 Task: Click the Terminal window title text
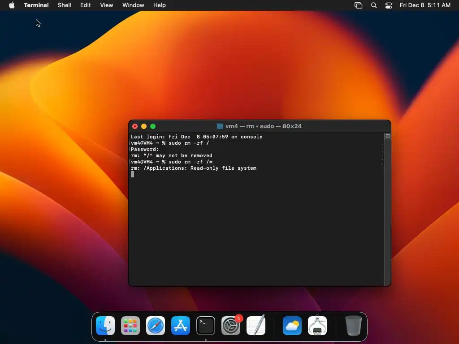tap(264, 126)
